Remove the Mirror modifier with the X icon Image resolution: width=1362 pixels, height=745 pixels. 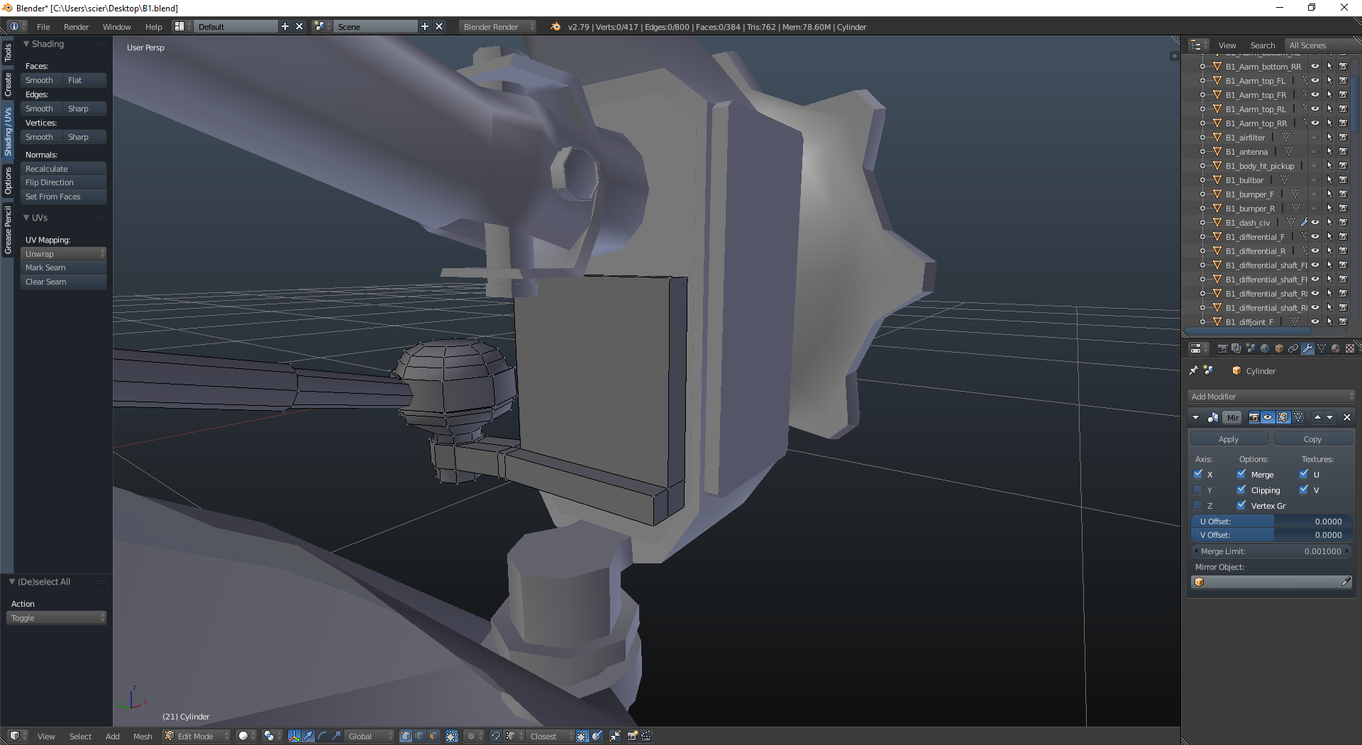[x=1347, y=418]
